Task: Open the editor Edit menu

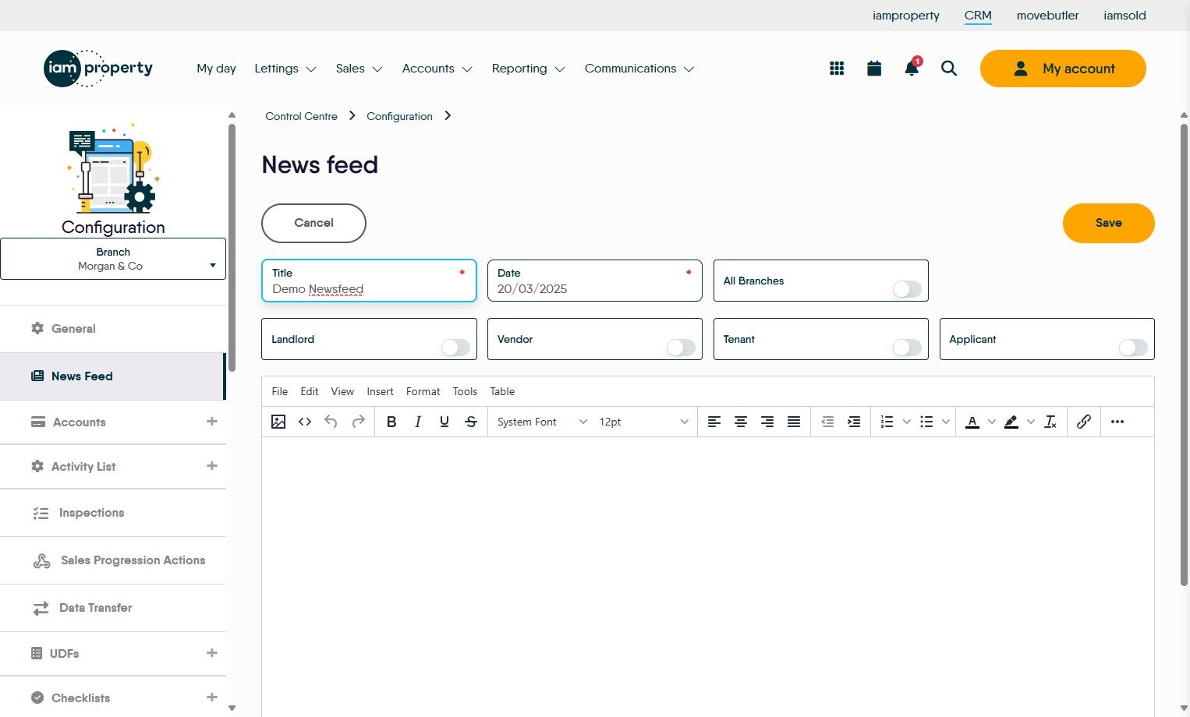Action: (310, 391)
